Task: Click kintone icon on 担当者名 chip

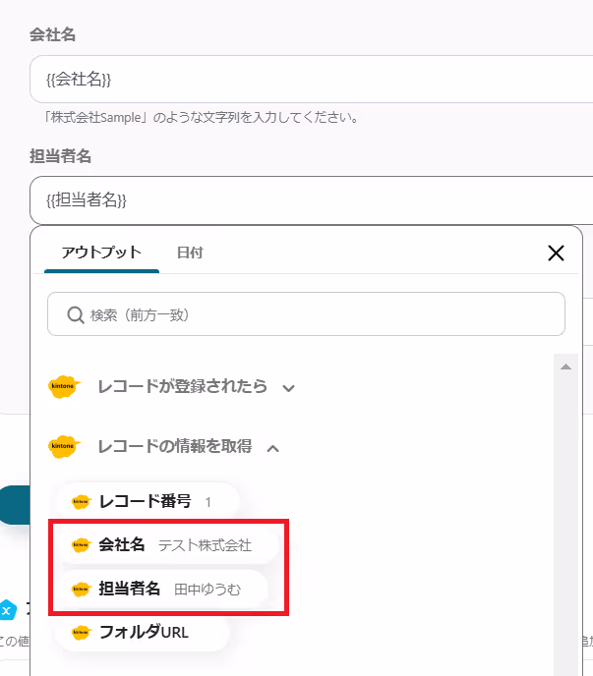Action: (81, 589)
